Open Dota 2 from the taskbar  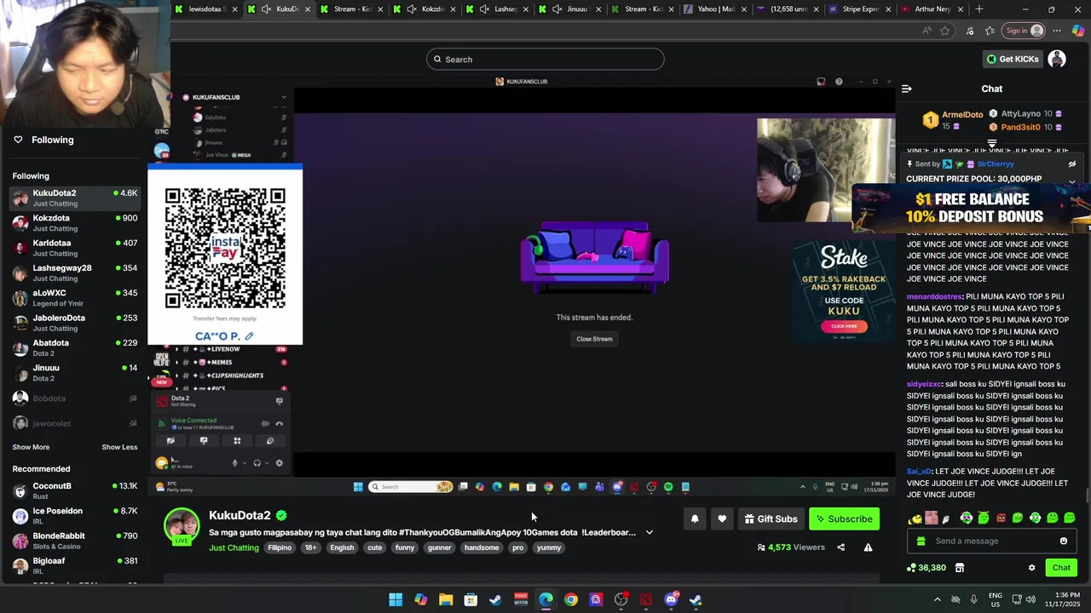point(646,599)
